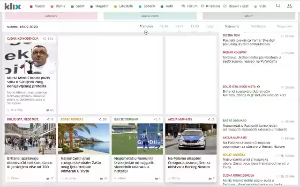Open football free kick thumbnail

point(137,139)
